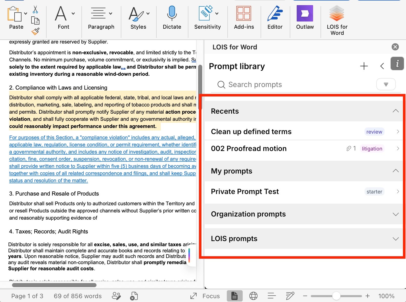Switch to Draft view
The image size is (406, 302).
(290, 296)
